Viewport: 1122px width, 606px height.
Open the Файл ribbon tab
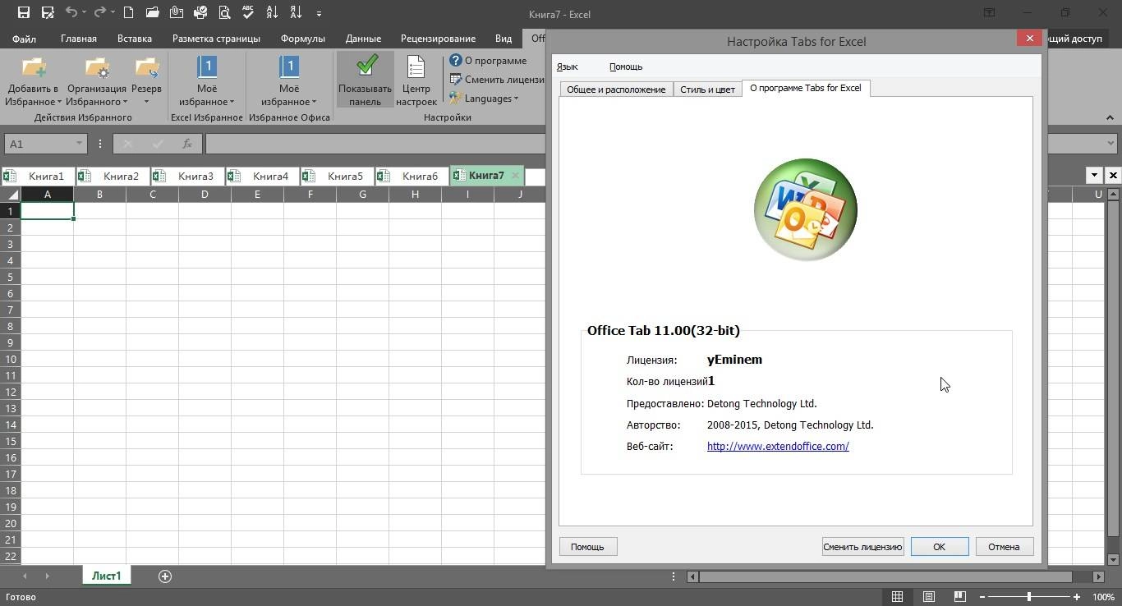(24, 39)
